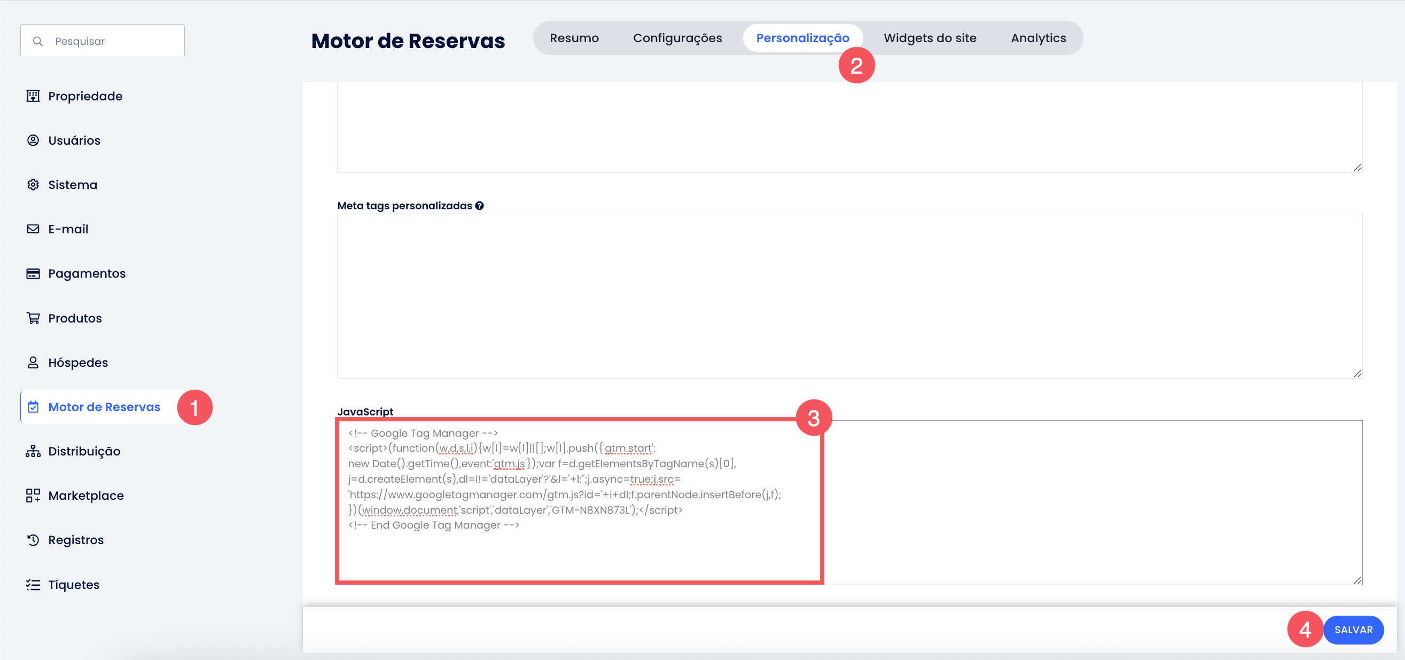Open the Analytics tab
The width and height of the screenshot is (1405, 660).
pyautogui.click(x=1038, y=38)
